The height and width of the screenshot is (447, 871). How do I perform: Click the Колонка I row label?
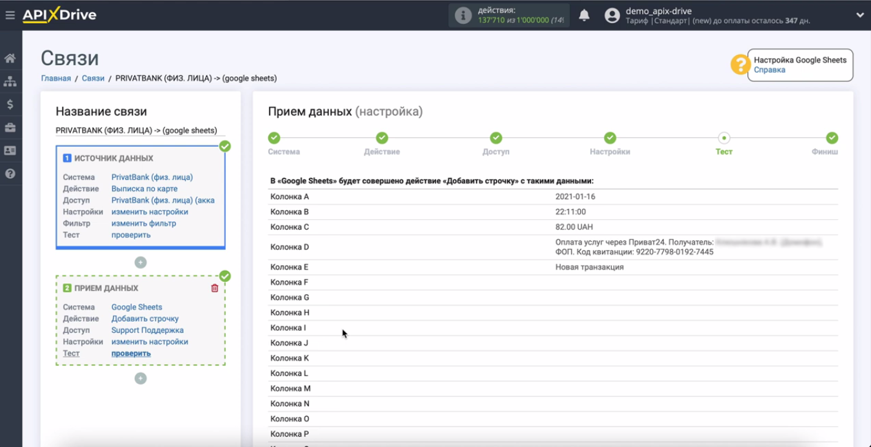(288, 328)
